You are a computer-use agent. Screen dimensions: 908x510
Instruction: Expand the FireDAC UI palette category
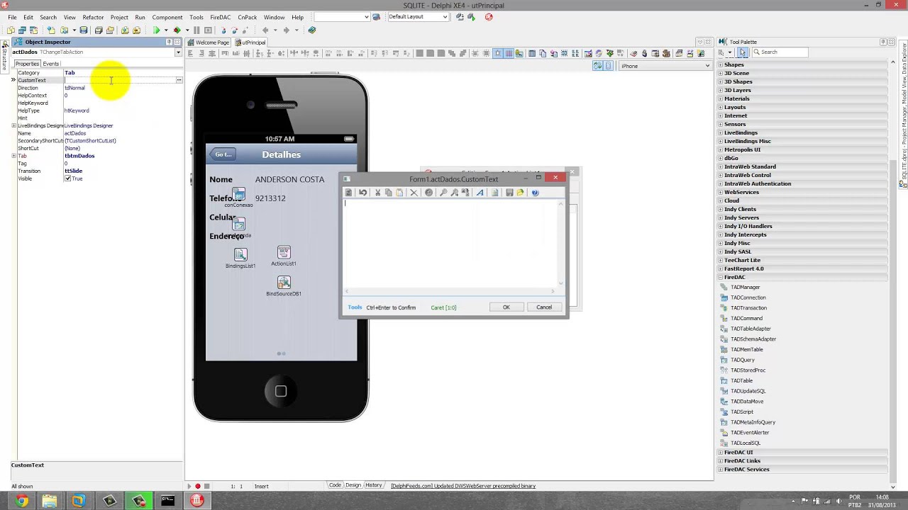[721, 452]
